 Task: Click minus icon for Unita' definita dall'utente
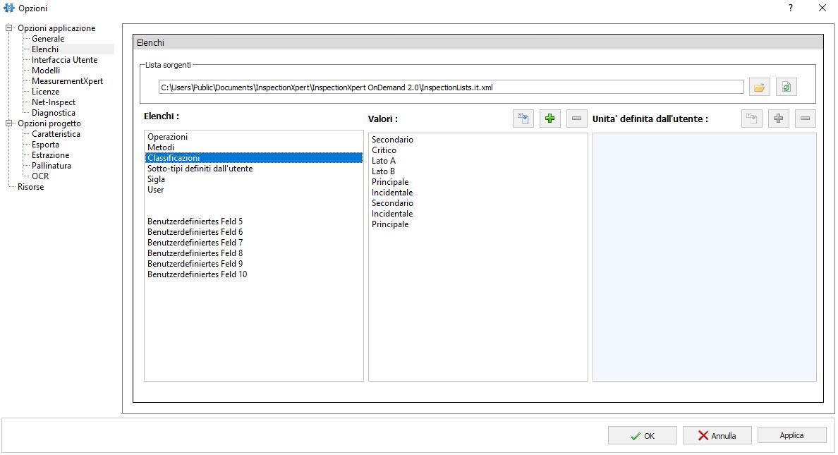pos(806,119)
